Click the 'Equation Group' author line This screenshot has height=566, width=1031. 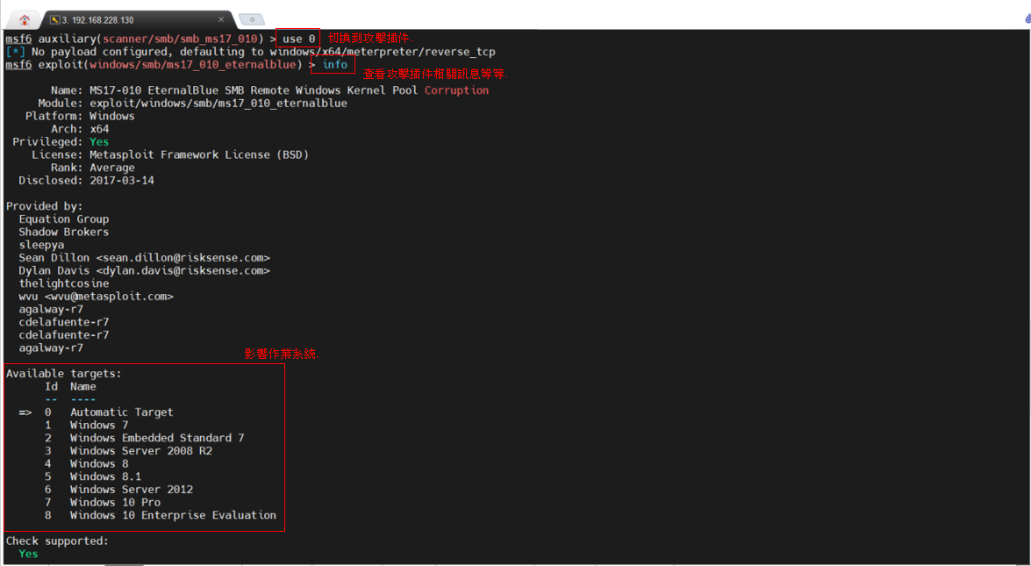pos(64,219)
